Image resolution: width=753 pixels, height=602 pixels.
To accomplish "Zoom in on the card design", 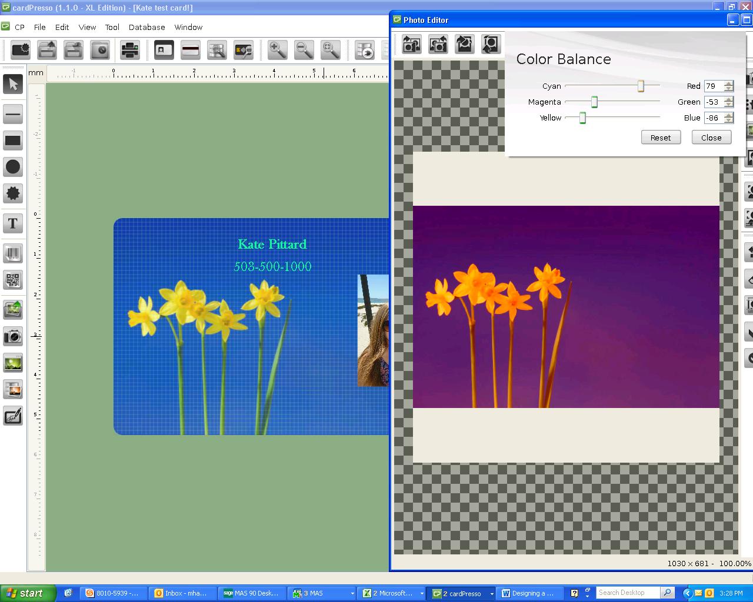I will click(x=277, y=50).
